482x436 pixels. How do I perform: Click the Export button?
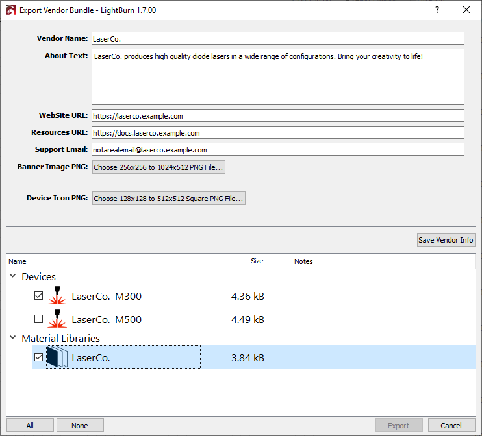pos(399,426)
